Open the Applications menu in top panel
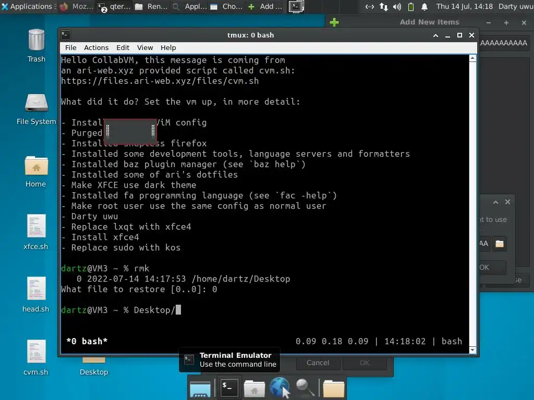The height and width of the screenshot is (400, 534). coord(28,6)
